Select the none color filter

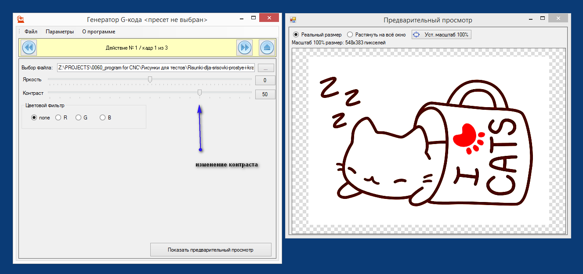tap(40, 118)
